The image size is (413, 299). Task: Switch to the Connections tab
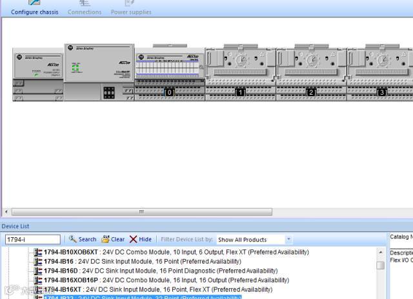click(85, 8)
